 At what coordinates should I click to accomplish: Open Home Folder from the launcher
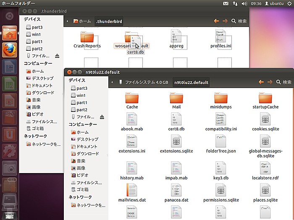click(9, 33)
